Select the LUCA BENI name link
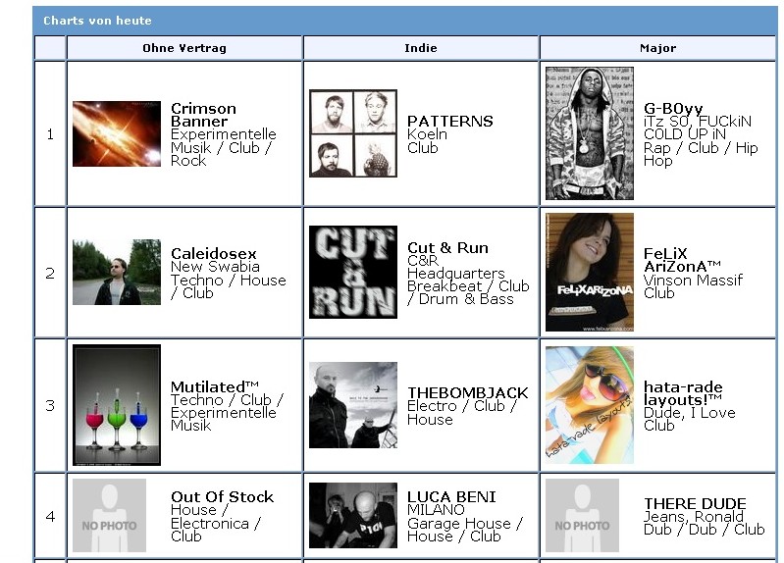This screenshot has width=784, height=563. coord(451,497)
